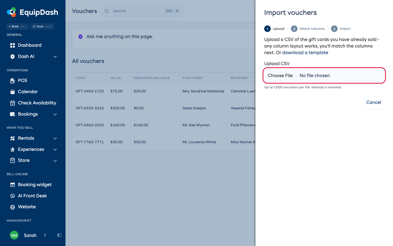Open the POS register icon
Image resolution: width=393 pixels, height=246 pixels.
point(13,81)
